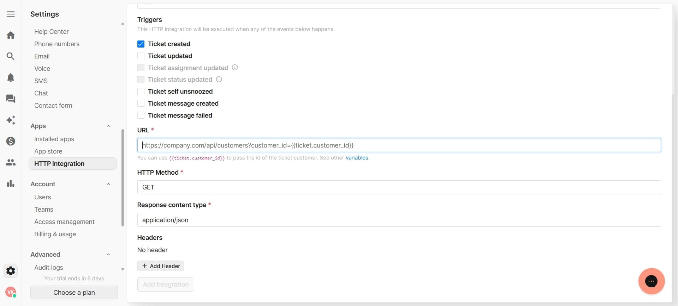Viewport: 678px width, 306px height.
Task: Open the reports bar chart icon
Action: (x=11, y=183)
